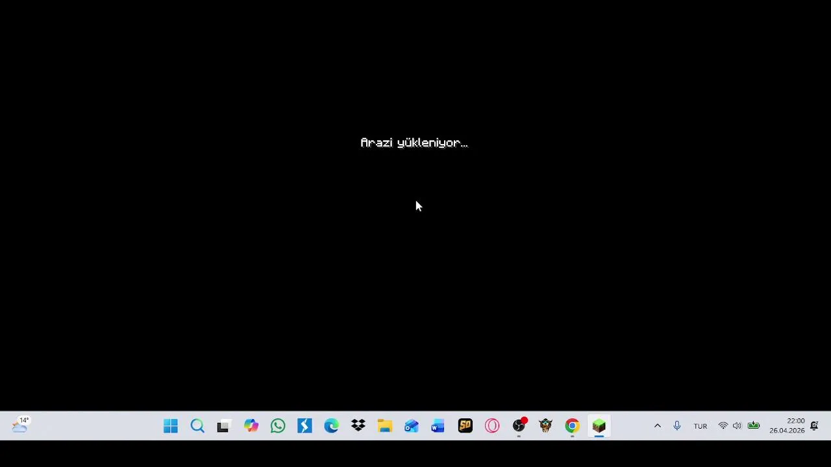831x467 pixels.
Task: Expand the hidden system tray icons
Action: [657, 426]
